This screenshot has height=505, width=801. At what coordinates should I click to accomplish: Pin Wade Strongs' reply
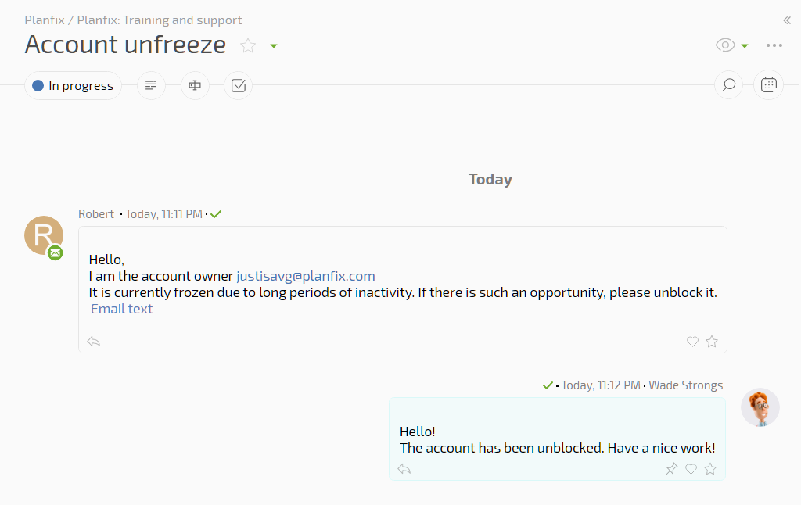pos(671,469)
